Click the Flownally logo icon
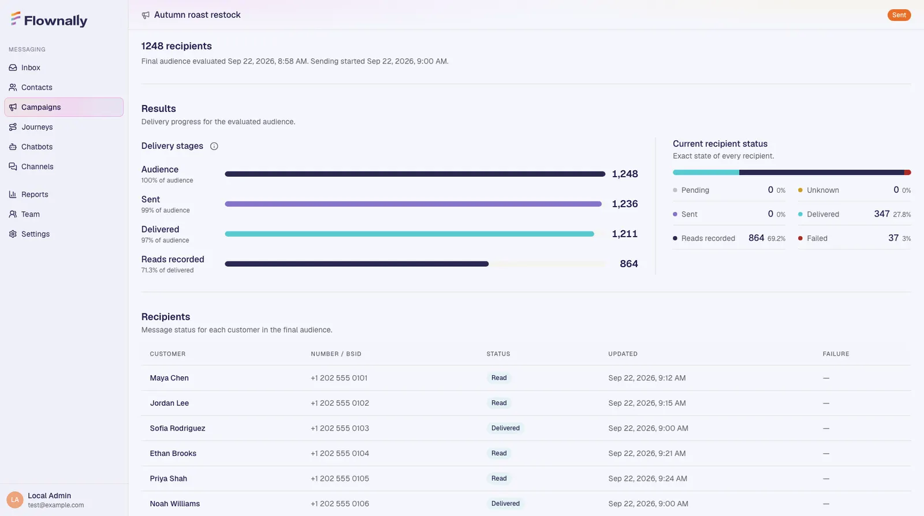 pos(16,19)
